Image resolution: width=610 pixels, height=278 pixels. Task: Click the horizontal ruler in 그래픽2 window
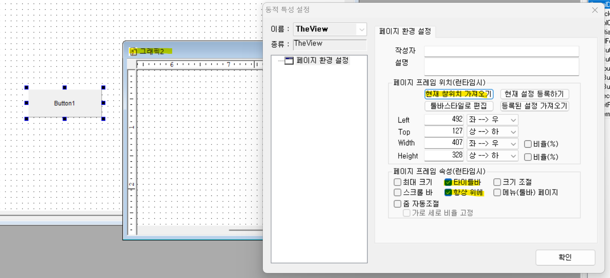[200, 65]
